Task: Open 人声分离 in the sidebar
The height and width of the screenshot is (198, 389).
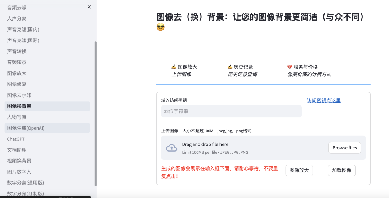Action: click(17, 18)
